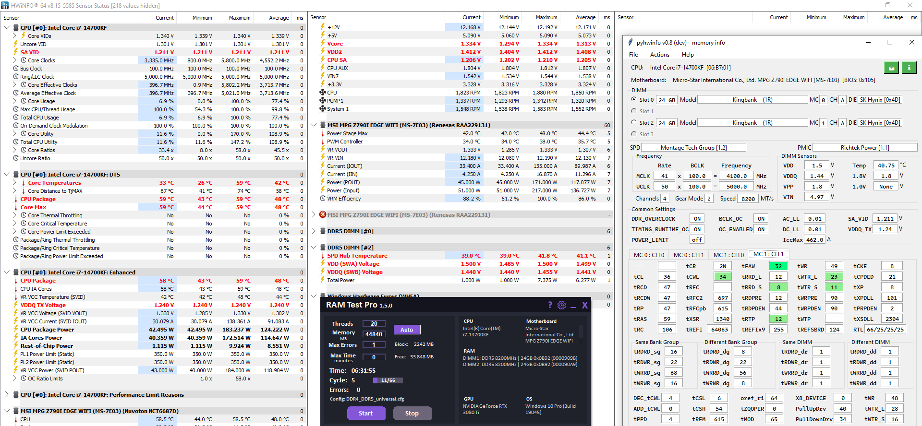Click the red error icon on disabled Renesas sensor
Screen dimensions: 922x426
click(323, 214)
